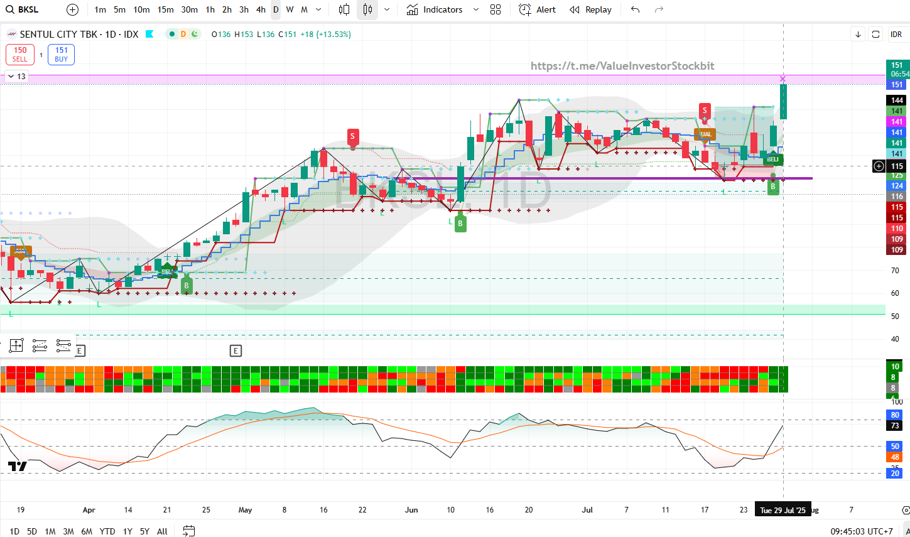910x537 pixels.
Task: Click the cyan flag icon beside IDX
Action: (149, 34)
